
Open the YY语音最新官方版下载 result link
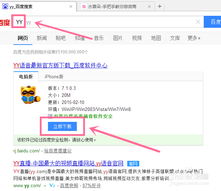click(x=60, y=65)
